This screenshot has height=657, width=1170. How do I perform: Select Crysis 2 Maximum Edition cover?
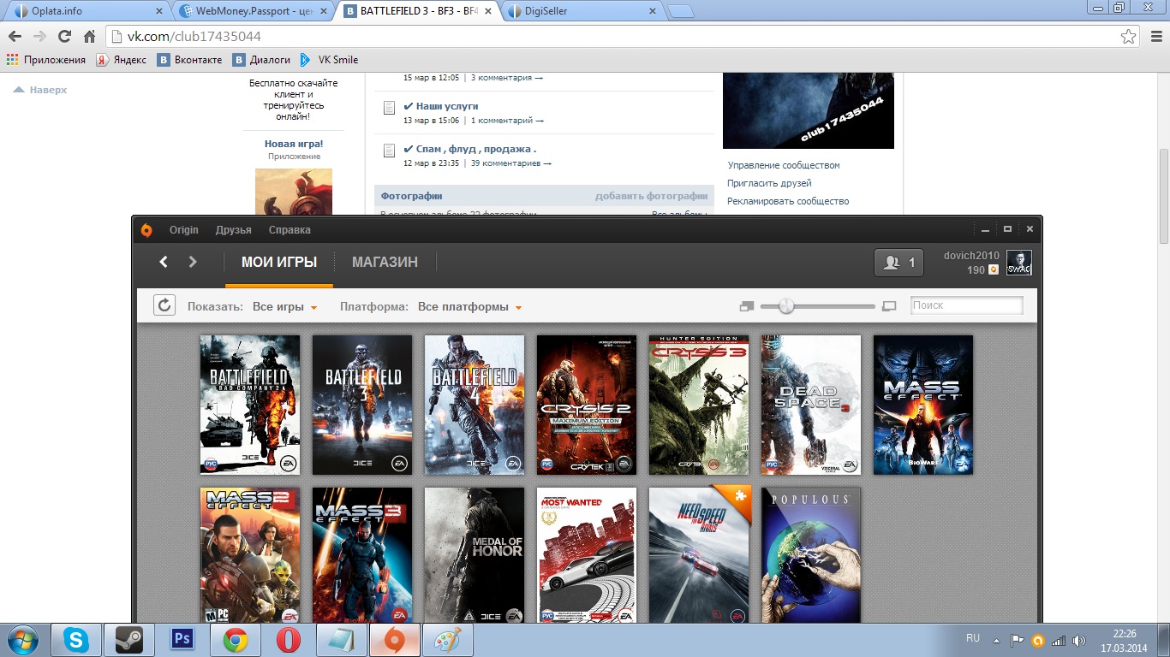tap(587, 405)
